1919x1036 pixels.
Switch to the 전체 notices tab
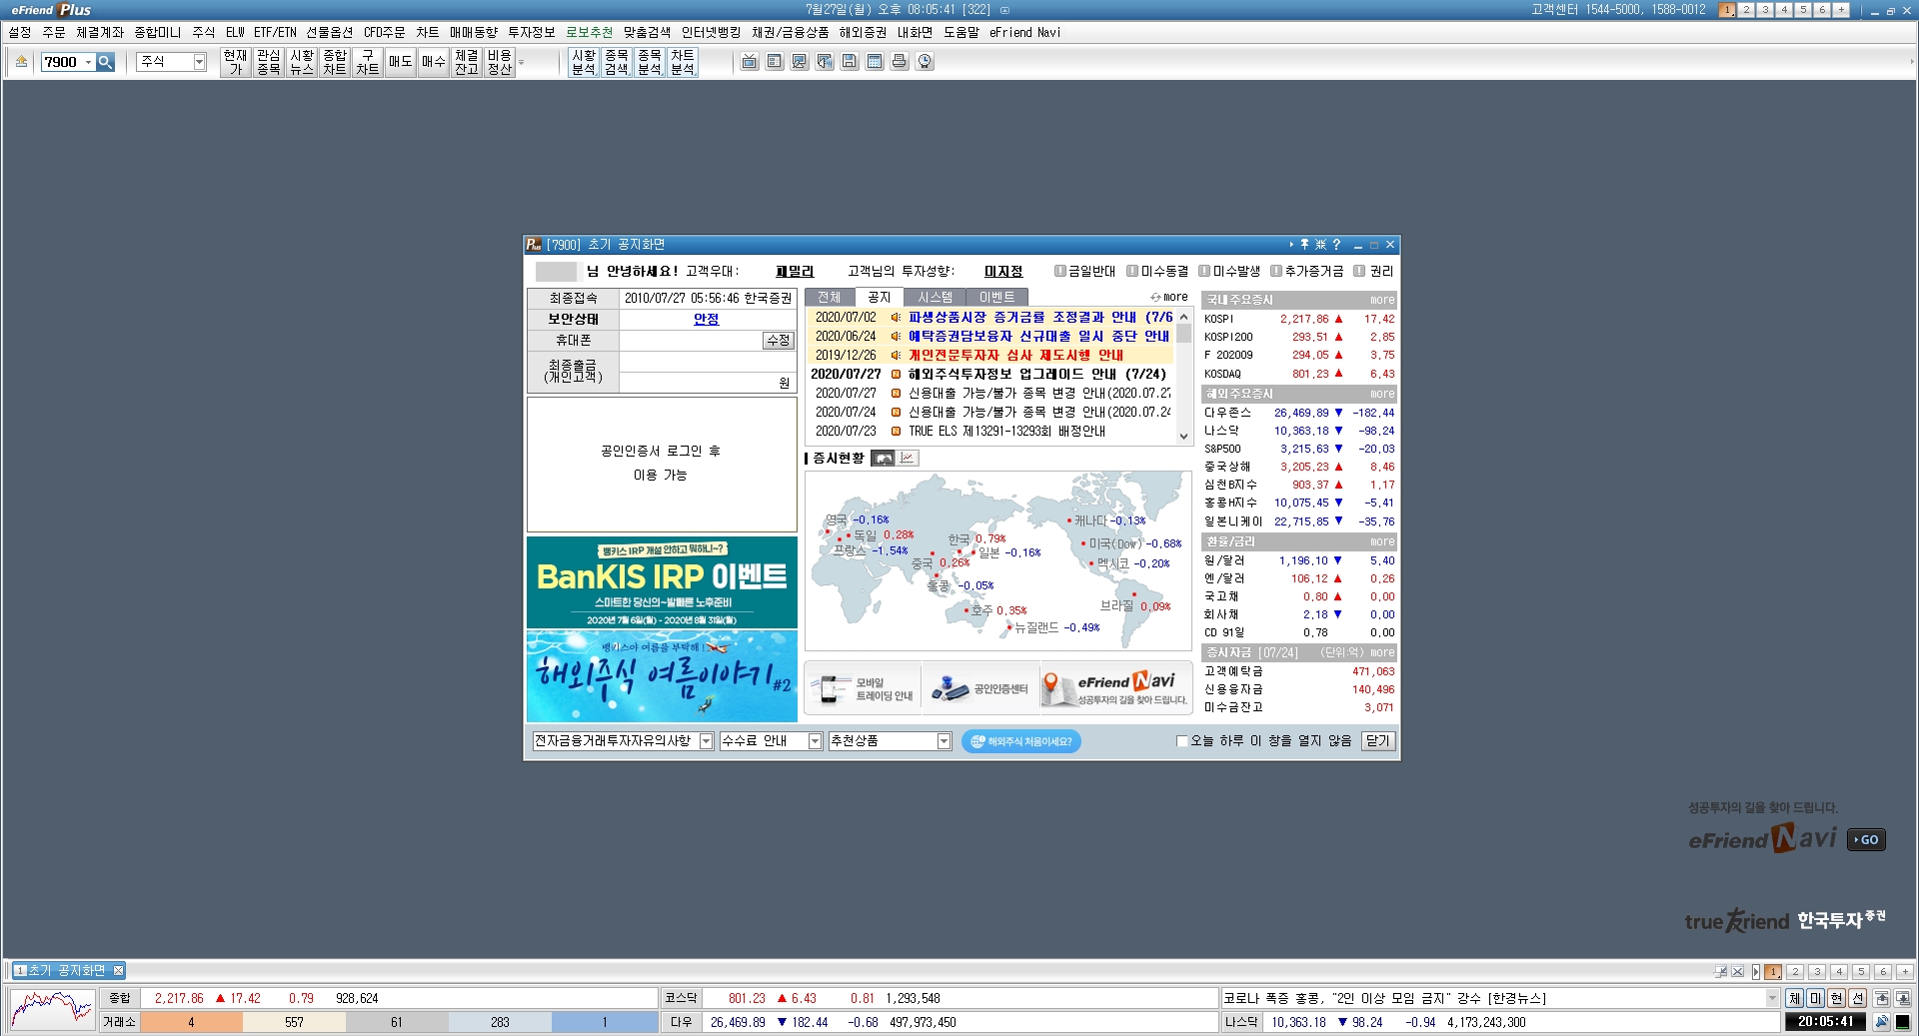[x=830, y=297]
